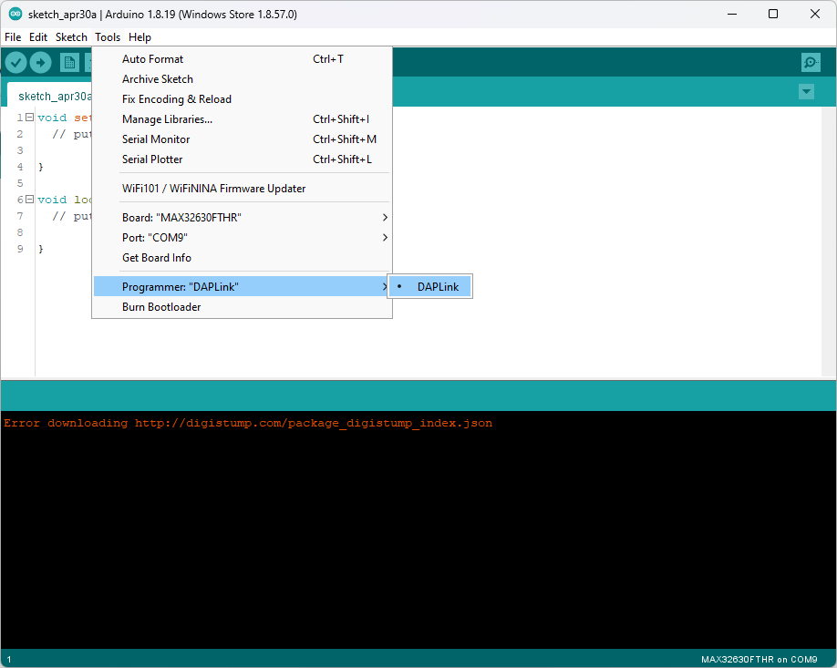
Task: Close the open Tools menu
Action: 108,37
